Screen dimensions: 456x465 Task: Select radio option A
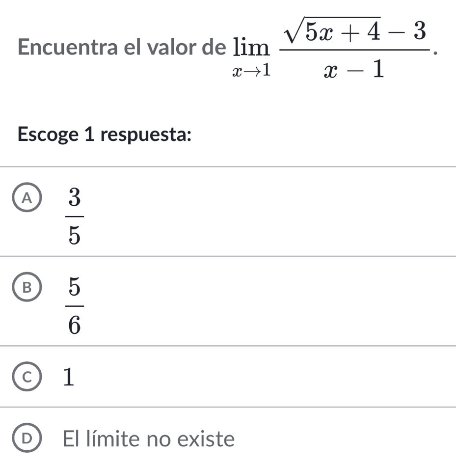click(x=27, y=198)
